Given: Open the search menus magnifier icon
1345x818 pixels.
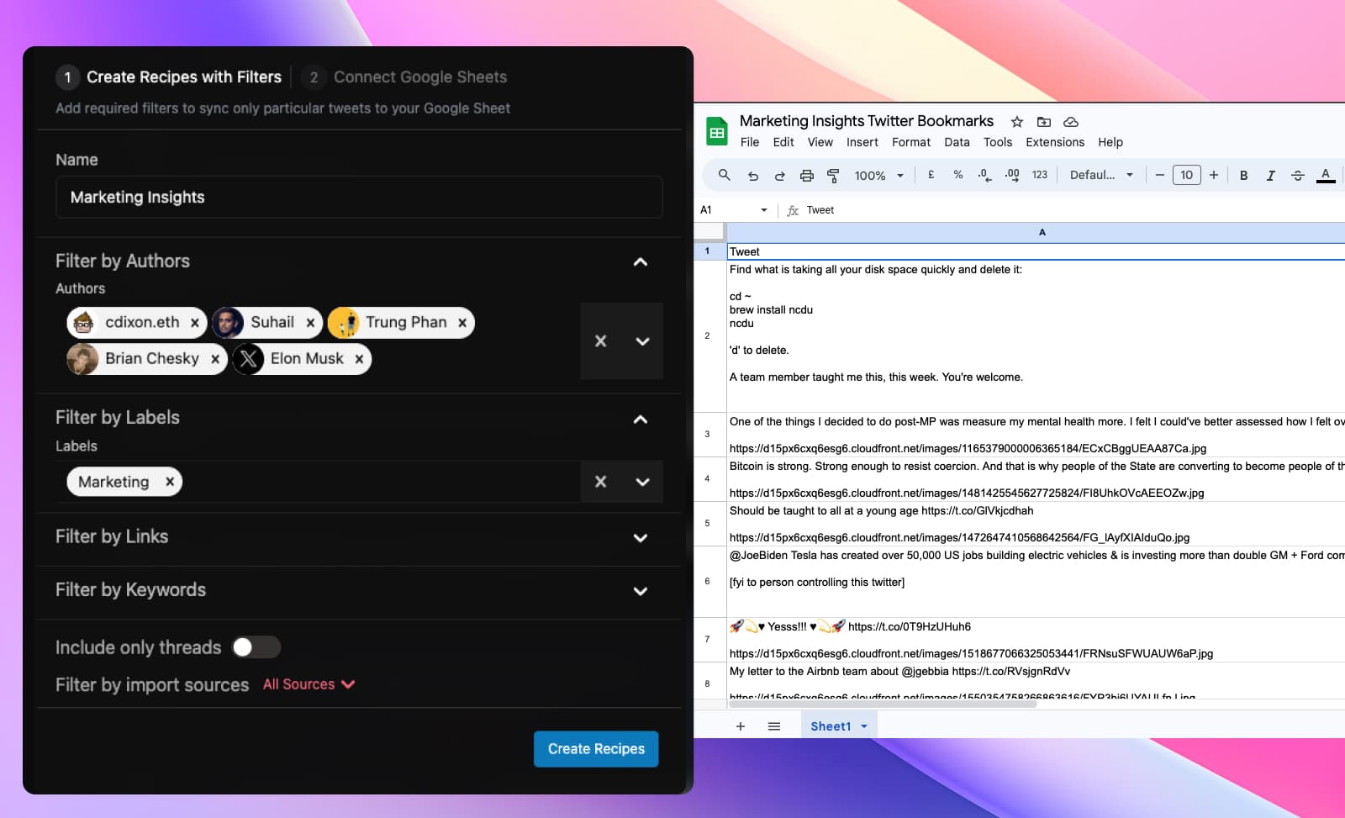Looking at the screenshot, I should pyautogui.click(x=724, y=175).
